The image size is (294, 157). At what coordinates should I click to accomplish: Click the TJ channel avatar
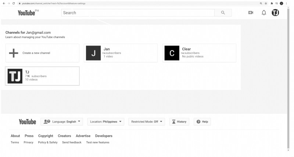coord(15,76)
